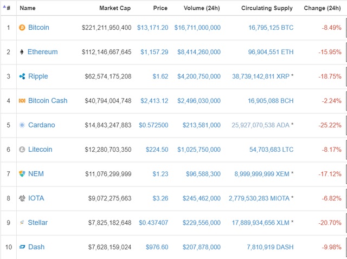Click Cardano volume $213,581,000
Image resolution: width=347 pixels, height=259 pixels.
tap(202, 125)
